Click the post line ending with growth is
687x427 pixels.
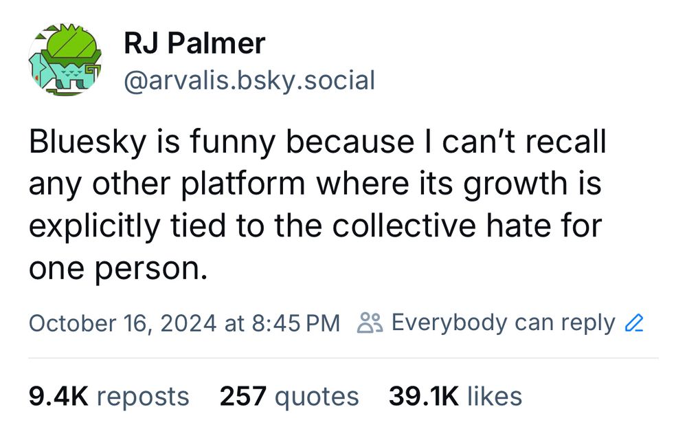coord(315,184)
